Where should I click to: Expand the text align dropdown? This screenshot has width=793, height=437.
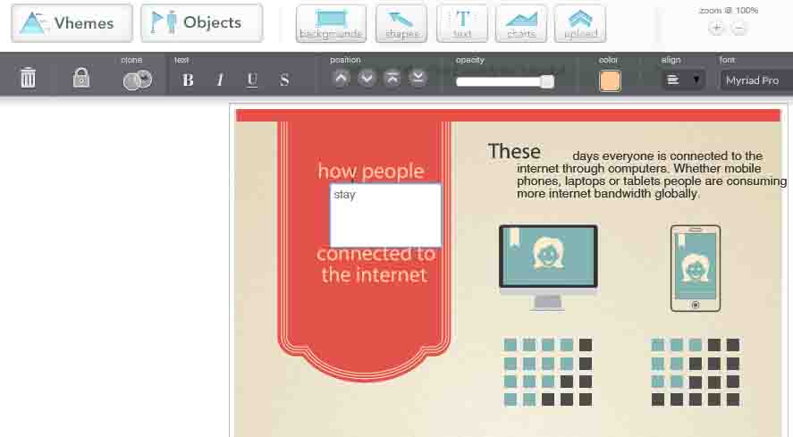coord(684,80)
